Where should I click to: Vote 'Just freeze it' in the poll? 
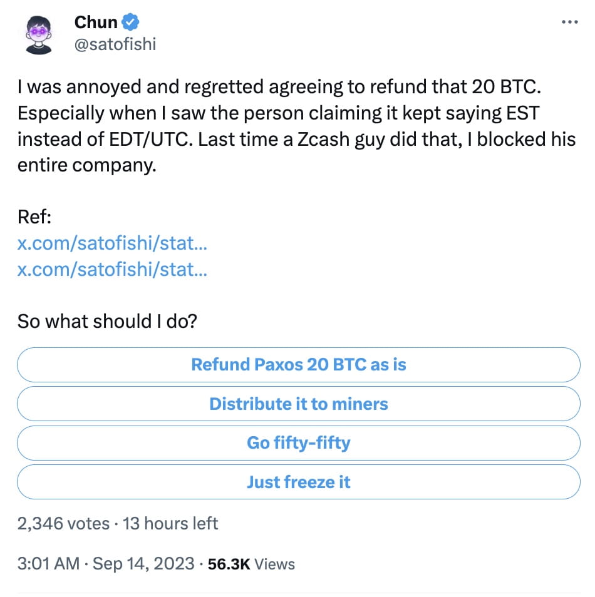[x=298, y=482]
